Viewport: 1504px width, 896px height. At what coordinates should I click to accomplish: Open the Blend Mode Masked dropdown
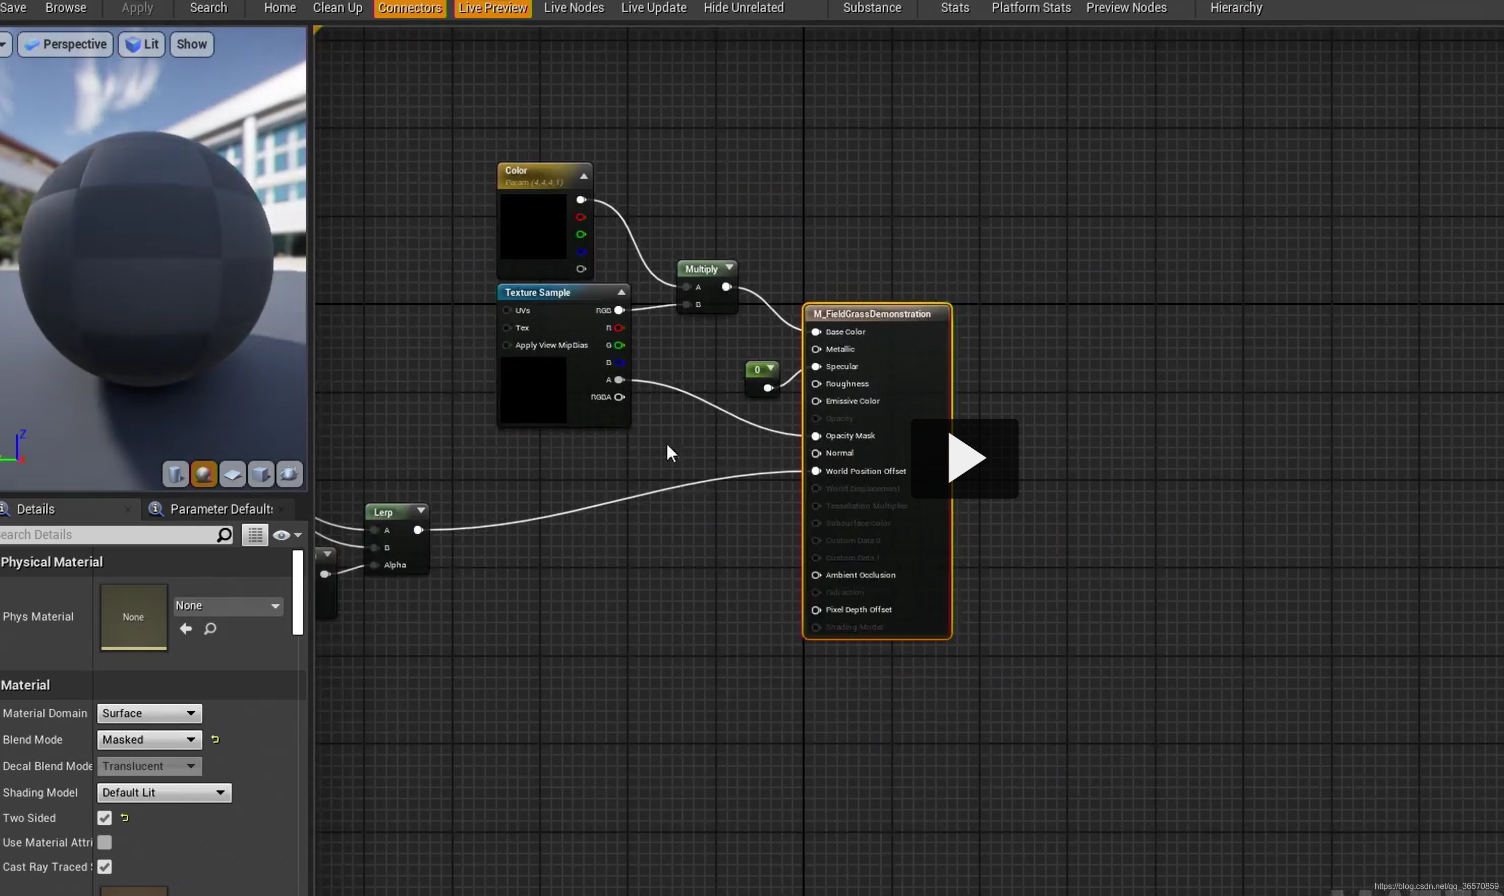(149, 740)
